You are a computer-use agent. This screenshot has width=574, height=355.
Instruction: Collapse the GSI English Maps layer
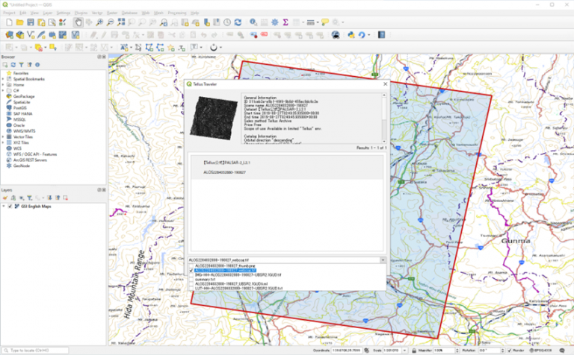pyautogui.click(x=4, y=207)
